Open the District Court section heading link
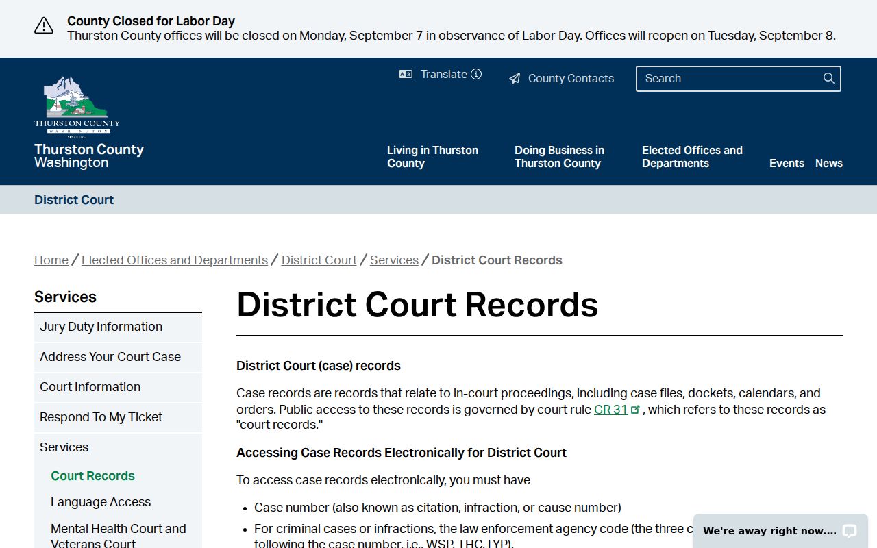Viewport: 877px width, 548px height. point(74,200)
